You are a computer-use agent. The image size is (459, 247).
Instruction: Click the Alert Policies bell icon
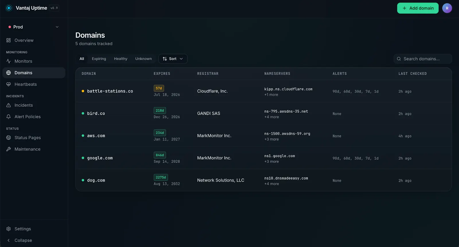[x=9, y=117]
